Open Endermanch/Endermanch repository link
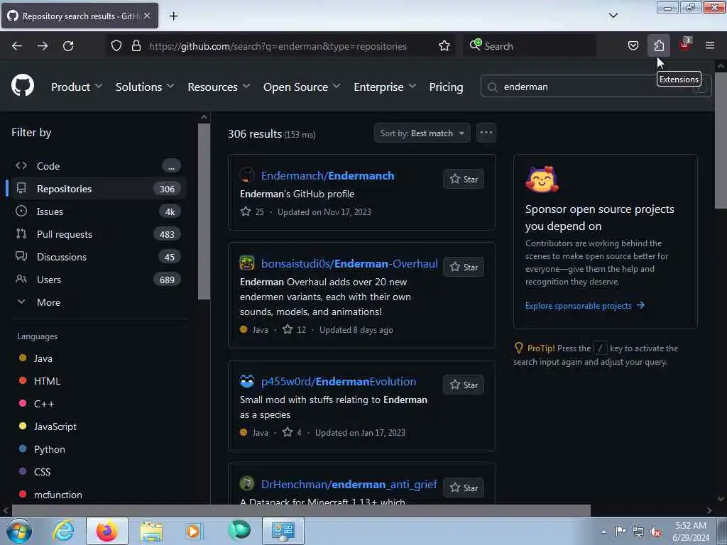This screenshot has width=727, height=545. tap(328, 176)
